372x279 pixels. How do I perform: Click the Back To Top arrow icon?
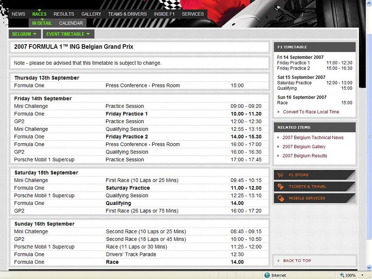[279, 261]
